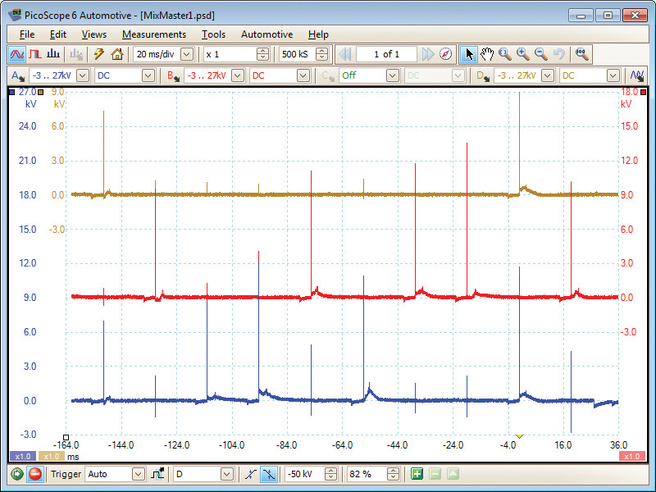Click the gold channel D ruler handle

pos(40,92)
